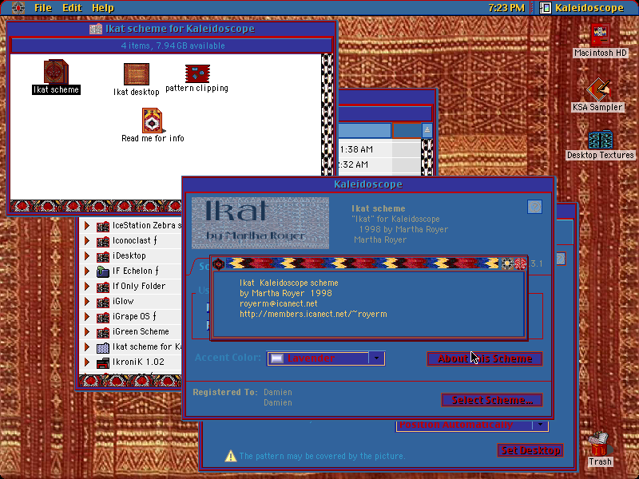The width and height of the screenshot is (639, 479).
Task: Select the Ikat desktop picture icon
Action: 137,73
